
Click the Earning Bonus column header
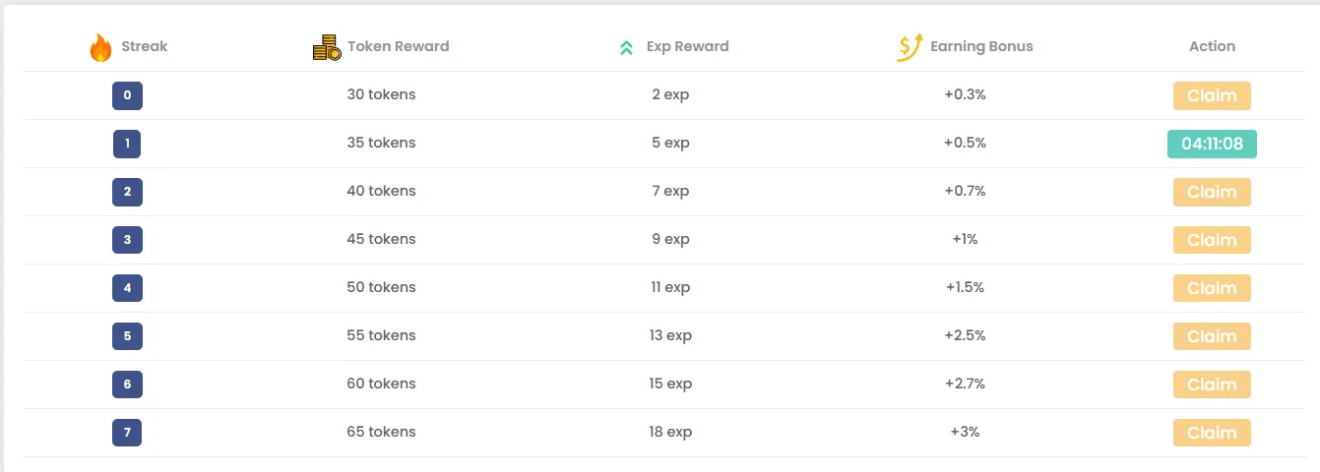[x=981, y=46]
